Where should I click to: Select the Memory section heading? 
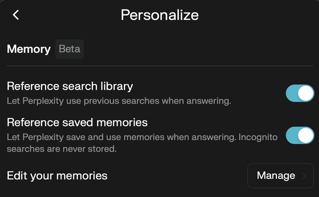tap(29, 49)
